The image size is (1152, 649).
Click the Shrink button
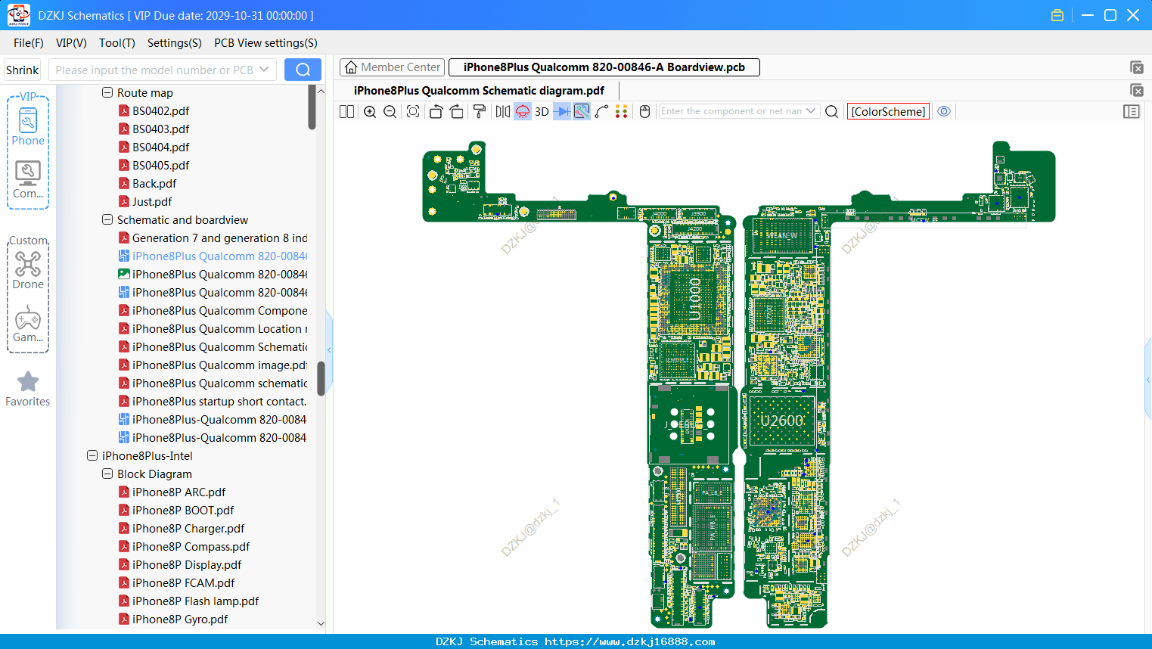[x=22, y=70]
